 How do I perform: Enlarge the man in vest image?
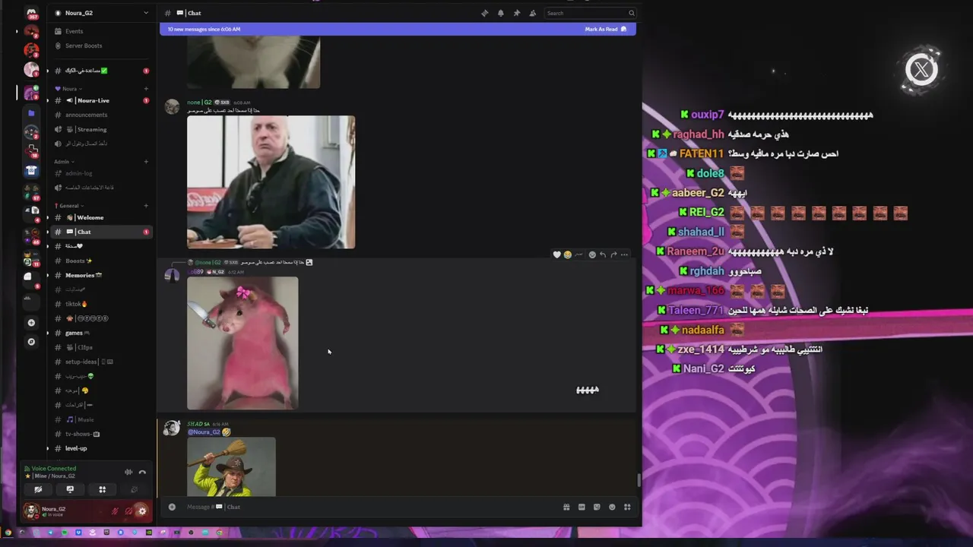(x=271, y=182)
